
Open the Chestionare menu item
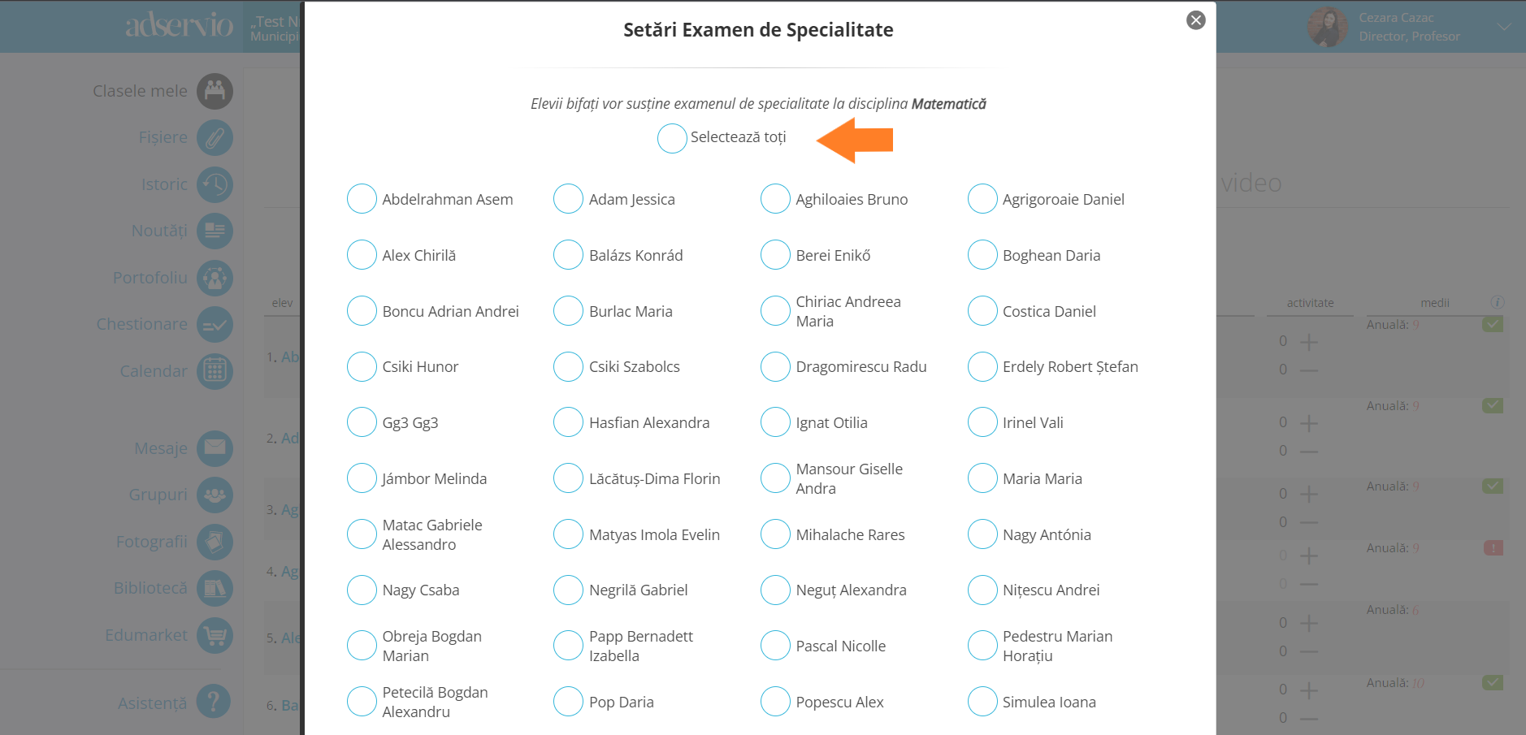pos(142,324)
